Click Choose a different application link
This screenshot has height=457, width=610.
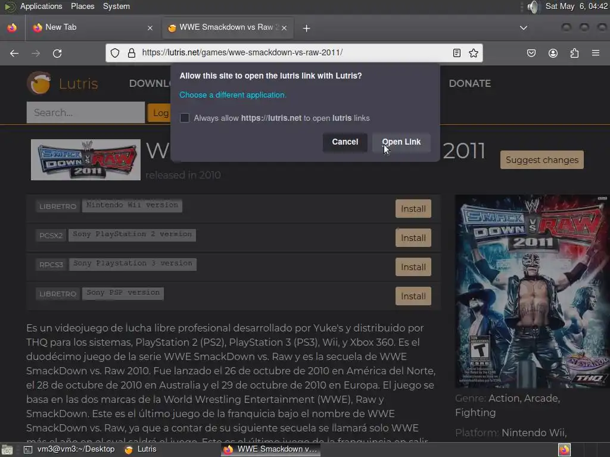[x=233, y=95]
